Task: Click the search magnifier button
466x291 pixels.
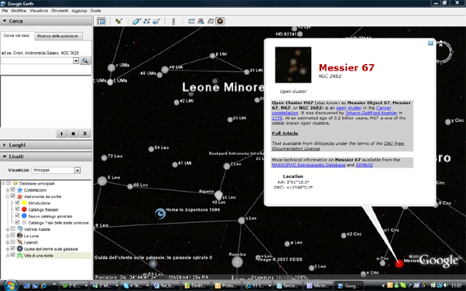Action: pos(85,60)
